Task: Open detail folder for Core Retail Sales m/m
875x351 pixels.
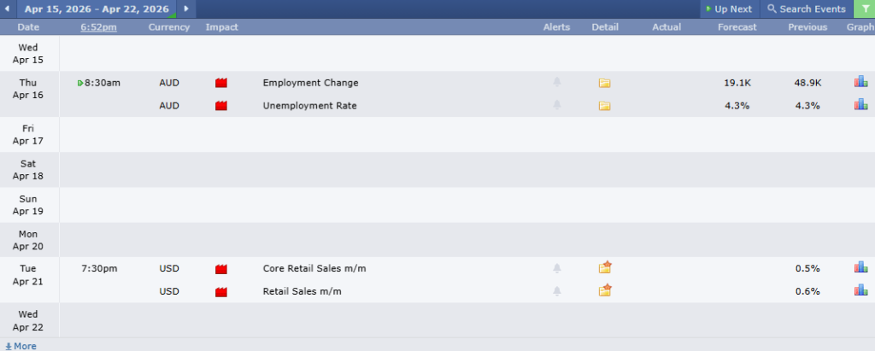Action: click(605, 267)
